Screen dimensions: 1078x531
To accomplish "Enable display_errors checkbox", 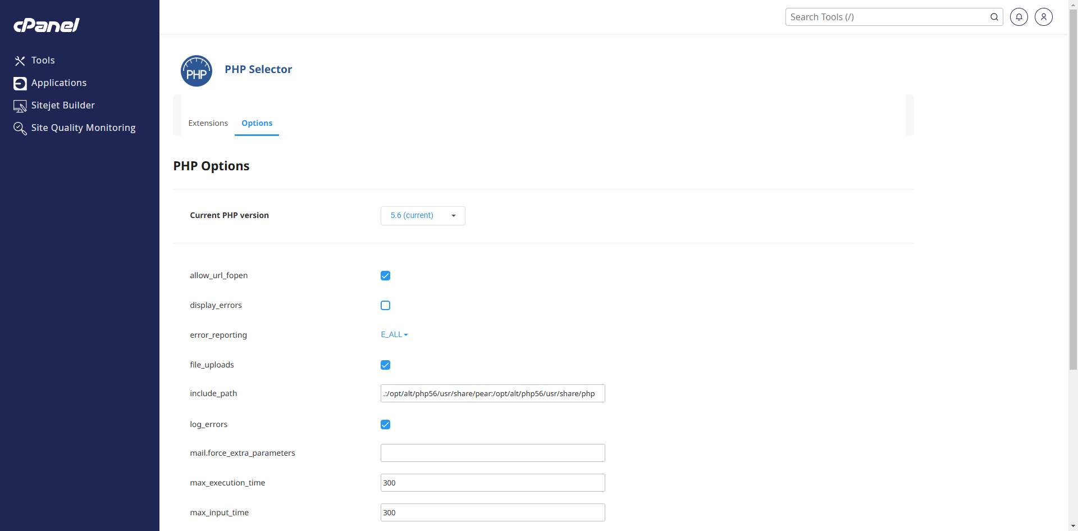I will pyautogui.click(x=385, y=305).
